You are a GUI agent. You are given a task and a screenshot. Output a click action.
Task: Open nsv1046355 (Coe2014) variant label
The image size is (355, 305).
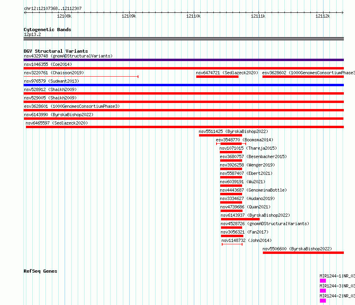pyautogui.click(x=48, y=64)
